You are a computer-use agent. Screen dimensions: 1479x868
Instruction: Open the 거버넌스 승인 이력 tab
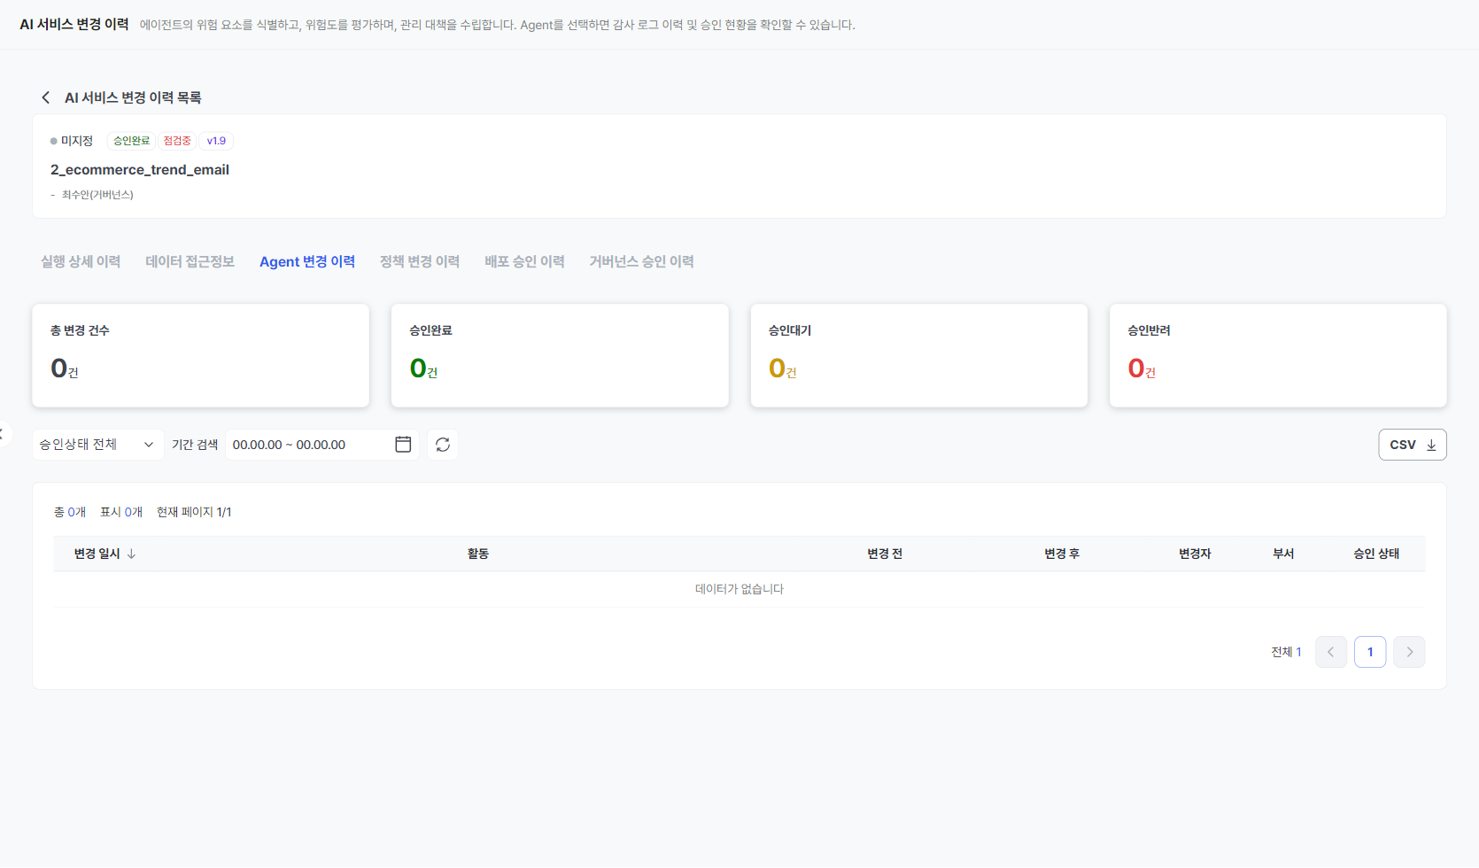pos(641,261)
